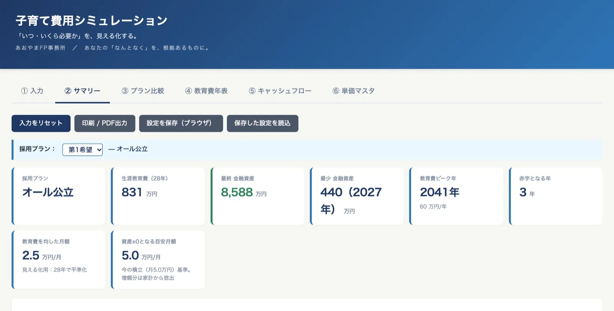614x311 pixels.
Task: Click the 生涯教育費 value 831 万円
Action: click(x=139, y=192)
